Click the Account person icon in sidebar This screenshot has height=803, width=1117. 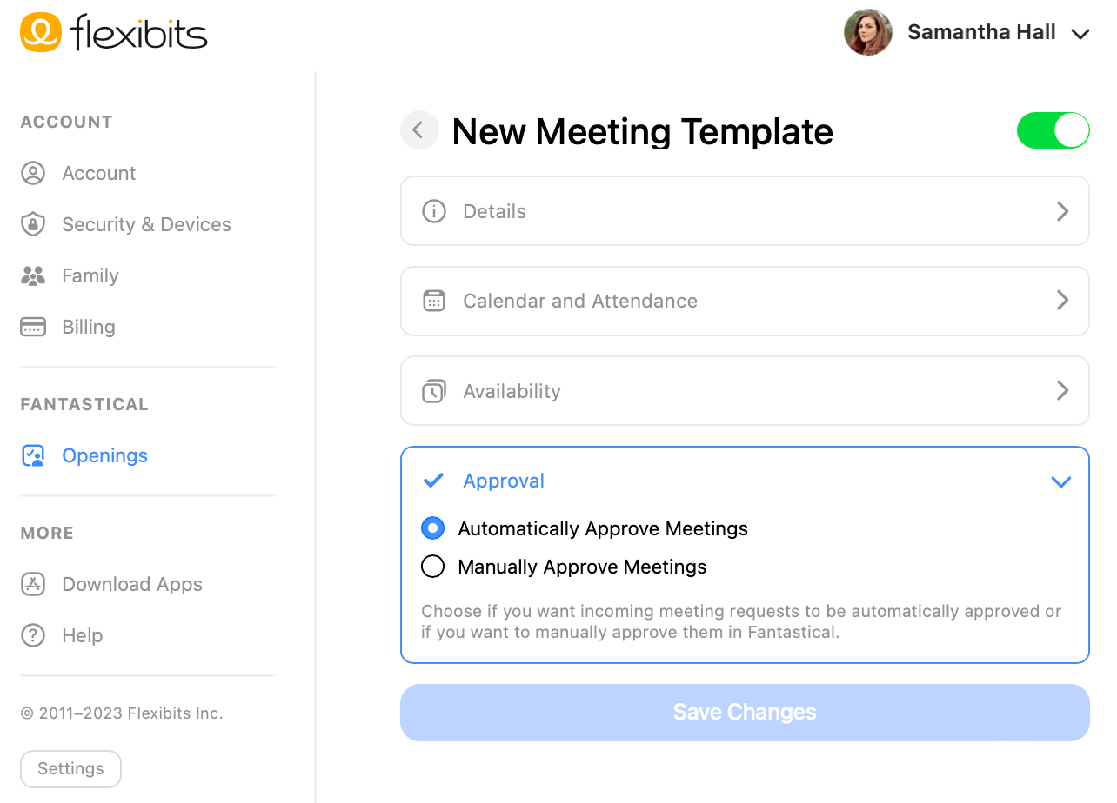[x=33, y=173]
